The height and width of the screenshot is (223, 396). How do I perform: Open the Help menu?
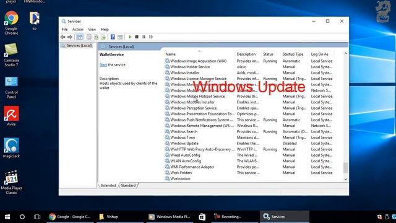click(105, 29)
